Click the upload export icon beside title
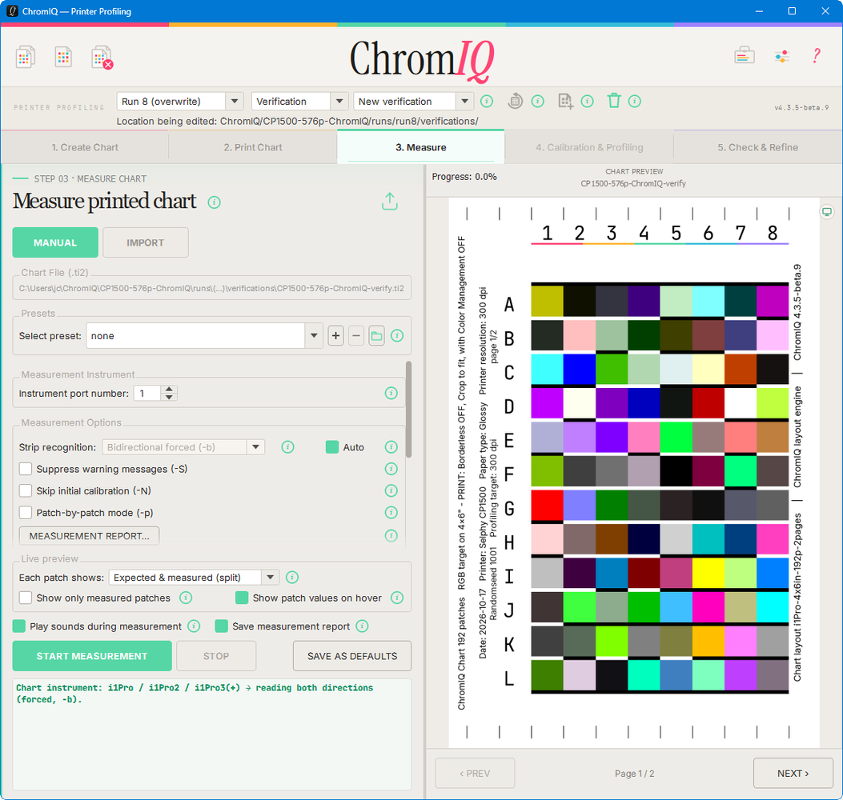This screenshot has width=843, height=800. click(390, 202)
